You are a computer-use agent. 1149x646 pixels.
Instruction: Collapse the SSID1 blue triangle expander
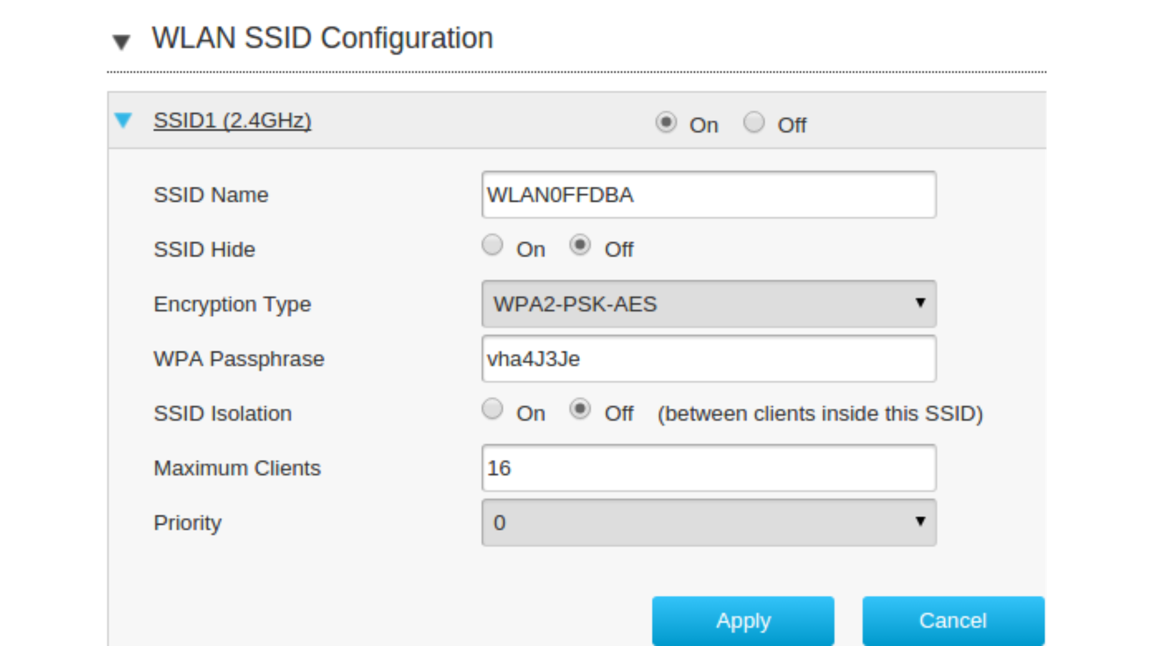(123, 120)
